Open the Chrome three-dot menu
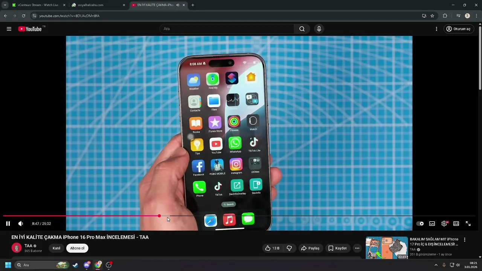The image size is (482, 271). click(477, 16)
